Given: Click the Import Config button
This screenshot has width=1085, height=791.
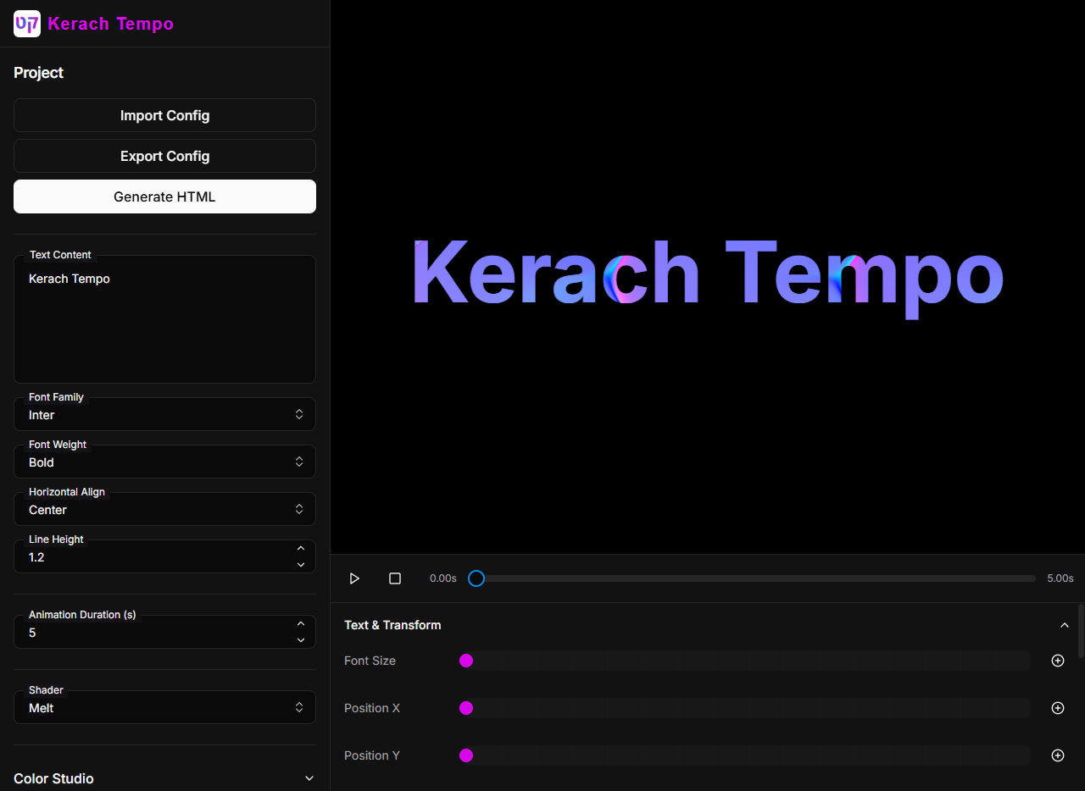Looking at the screenshot, I should click(164, 115).
